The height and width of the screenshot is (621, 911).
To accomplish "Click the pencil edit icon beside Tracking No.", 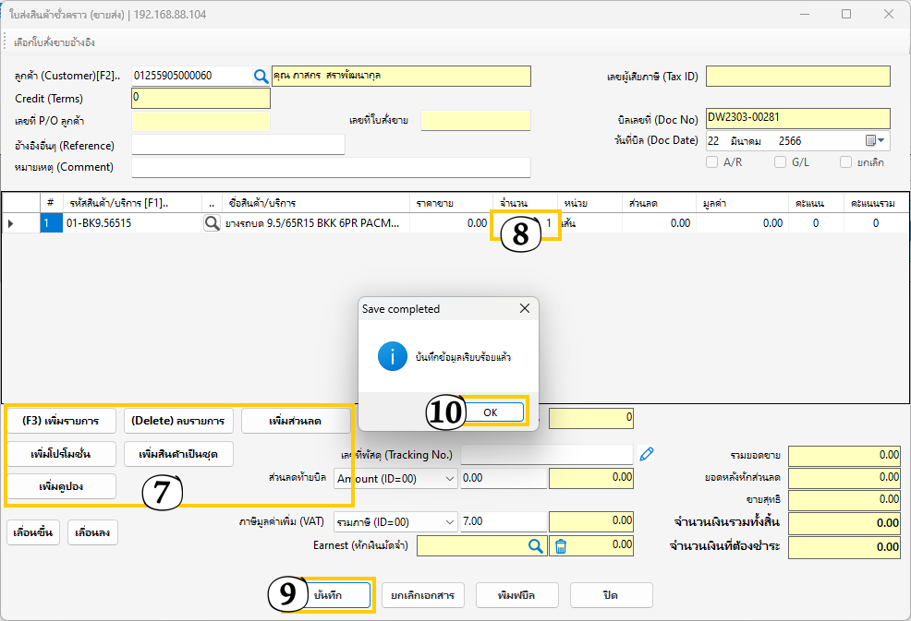I will [647, 453].
